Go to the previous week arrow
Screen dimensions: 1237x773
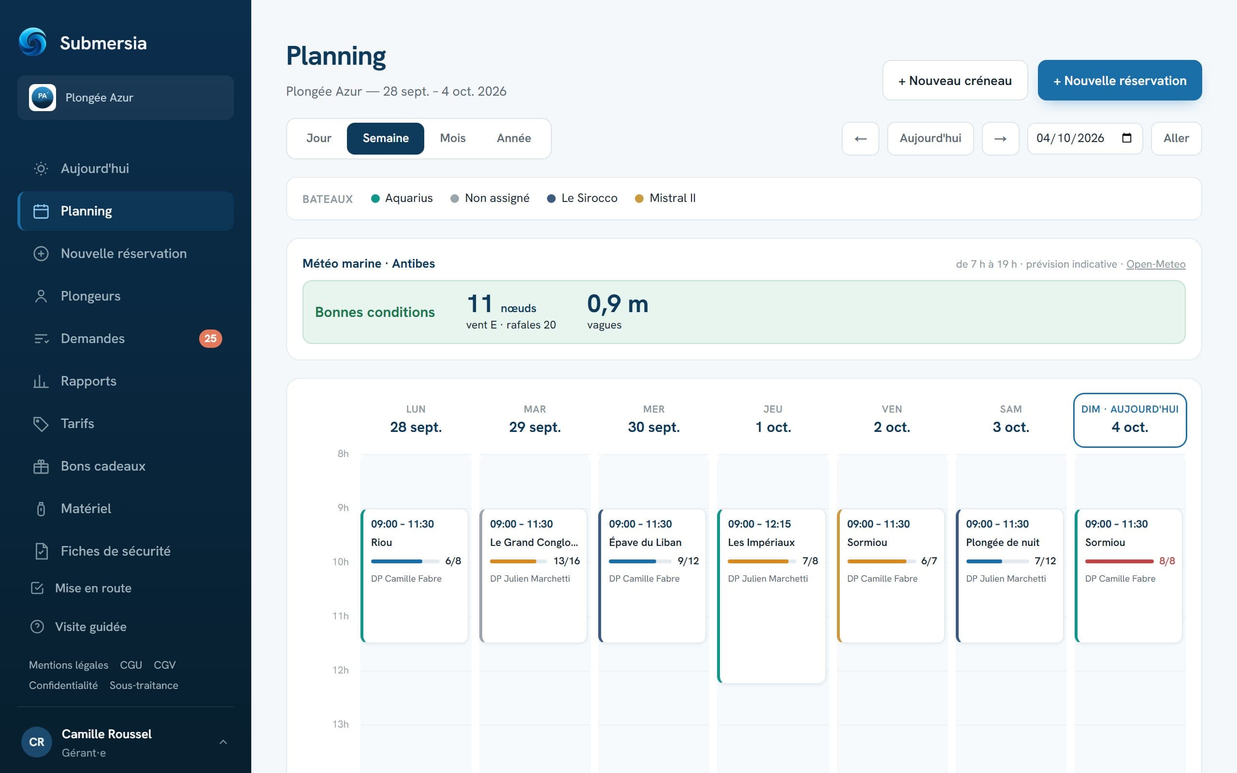(x=860, y=139)
